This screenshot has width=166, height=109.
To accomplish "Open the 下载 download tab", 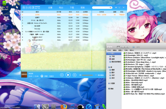I will pos(72,8).
